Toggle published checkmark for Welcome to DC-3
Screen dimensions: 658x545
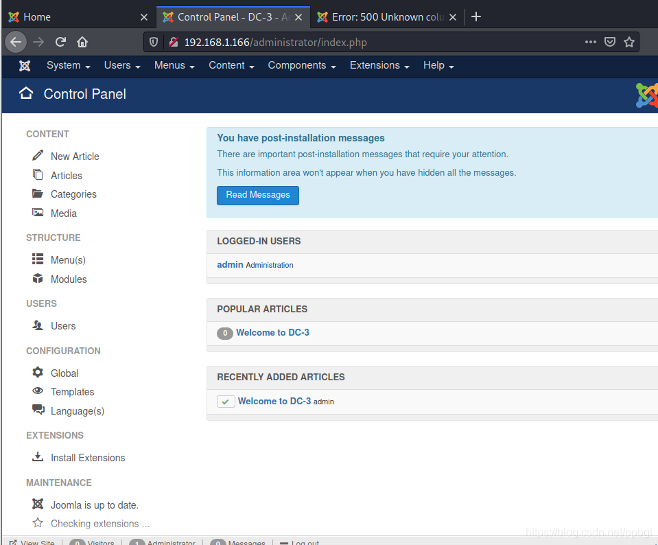tap(226, 402)
